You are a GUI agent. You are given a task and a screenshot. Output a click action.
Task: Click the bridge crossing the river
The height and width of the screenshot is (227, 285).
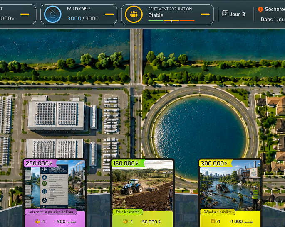136,56
